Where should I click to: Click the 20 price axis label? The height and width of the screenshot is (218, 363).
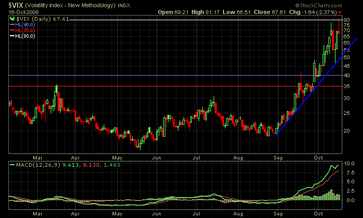coord(346,131)
